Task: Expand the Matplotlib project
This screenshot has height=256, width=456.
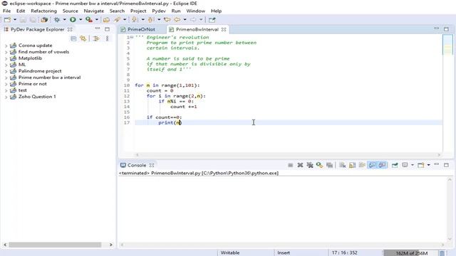Action: [x=6, y=58]
